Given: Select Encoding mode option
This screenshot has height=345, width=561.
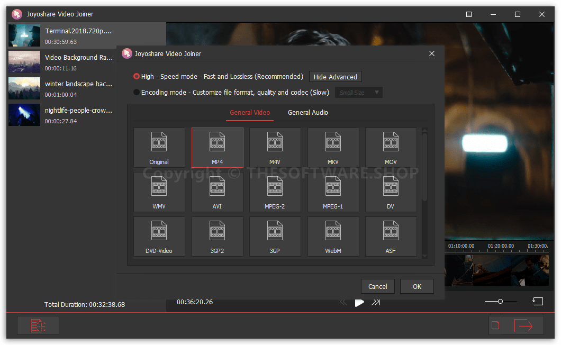Looking at the screenshot, I should click(x=137, y=92).
